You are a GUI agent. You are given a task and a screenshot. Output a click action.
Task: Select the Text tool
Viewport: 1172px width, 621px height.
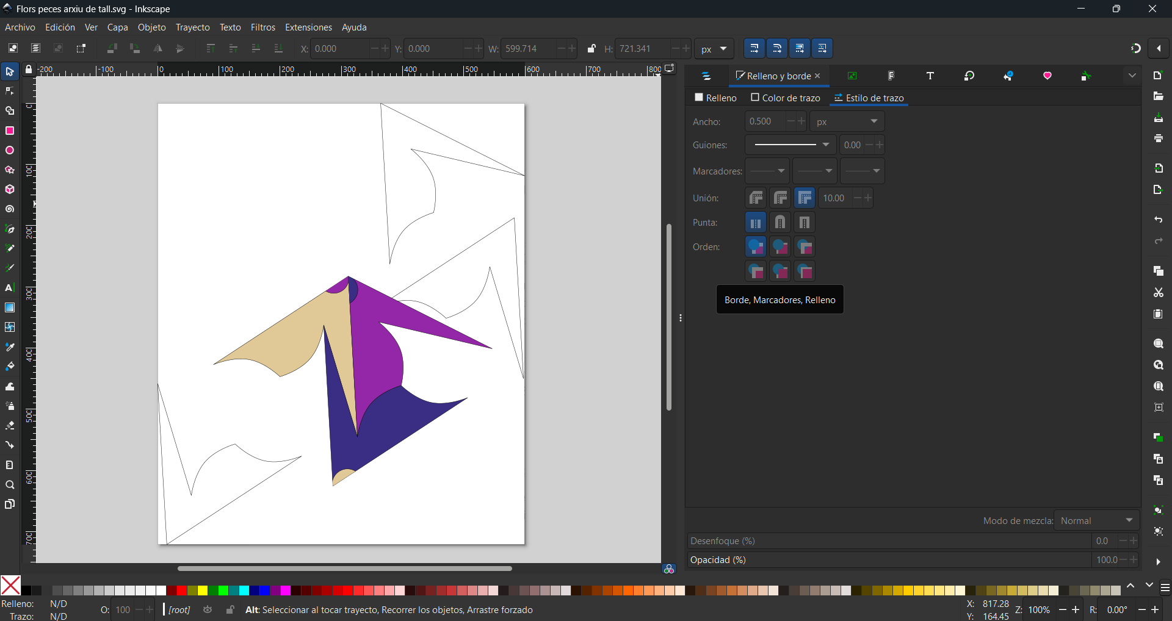(x=10, y=288)
